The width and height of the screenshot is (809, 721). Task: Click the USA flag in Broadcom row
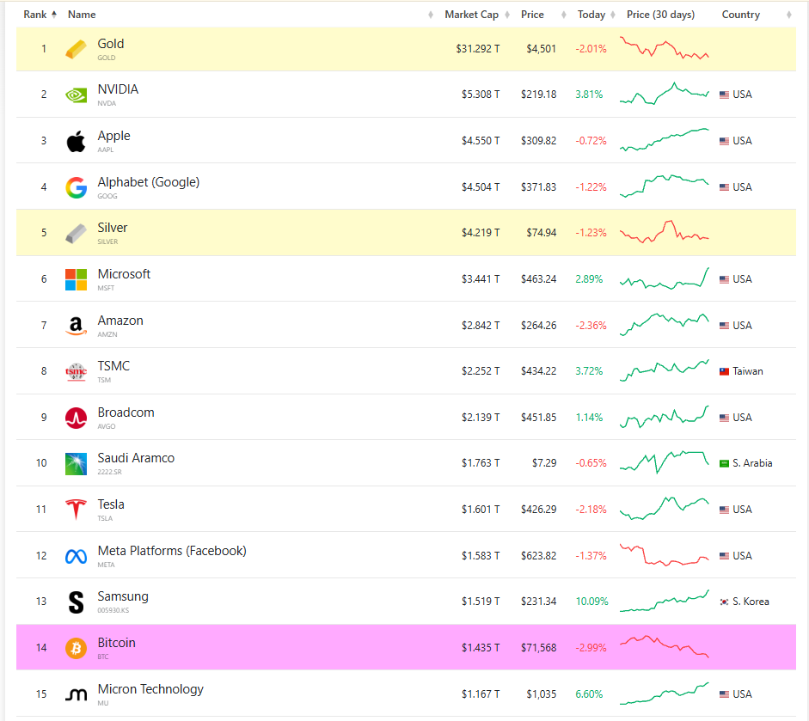tap(725, 418)
